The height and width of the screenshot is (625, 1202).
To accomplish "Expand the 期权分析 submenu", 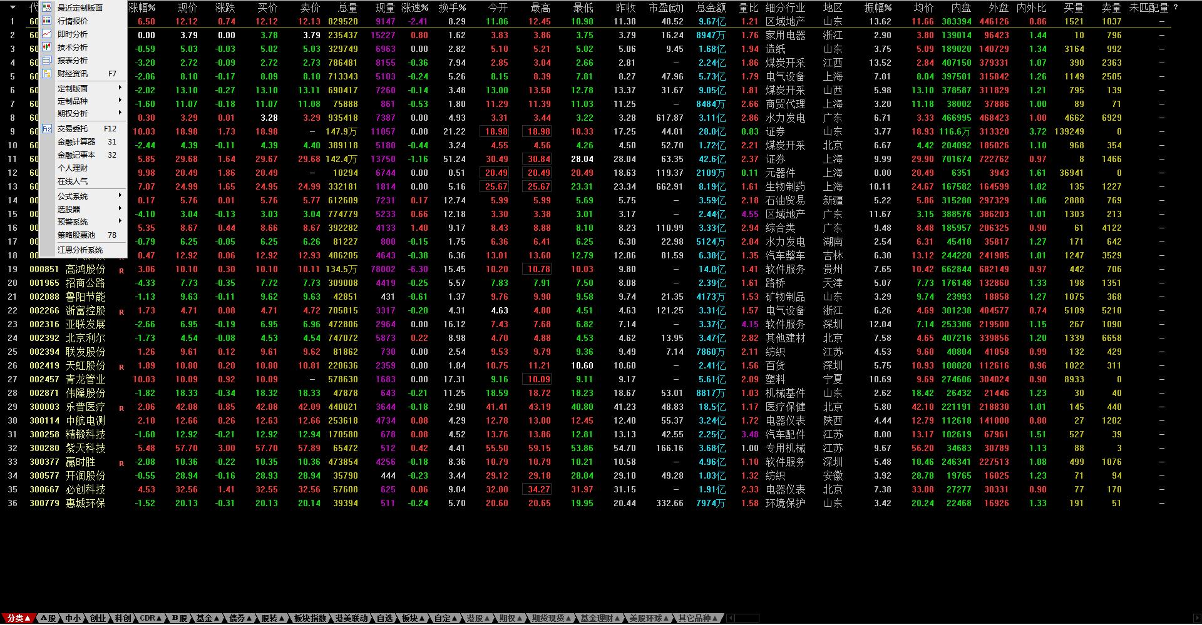I will click(x=83, y=113).
